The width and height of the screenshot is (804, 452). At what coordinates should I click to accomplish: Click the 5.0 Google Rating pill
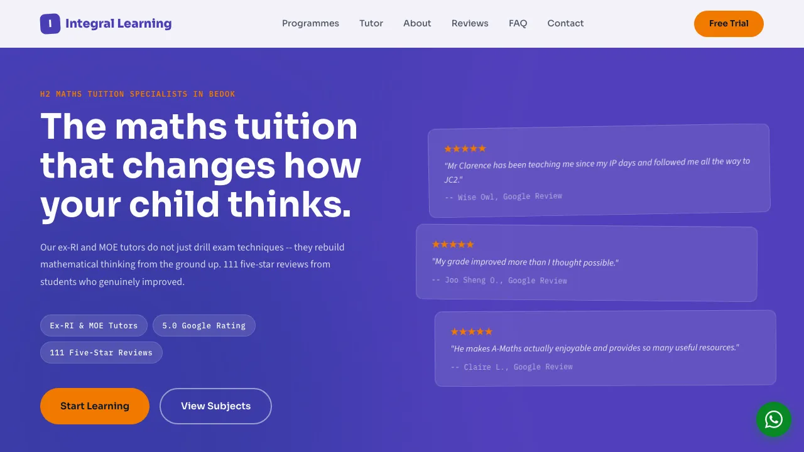click(204, 325)
